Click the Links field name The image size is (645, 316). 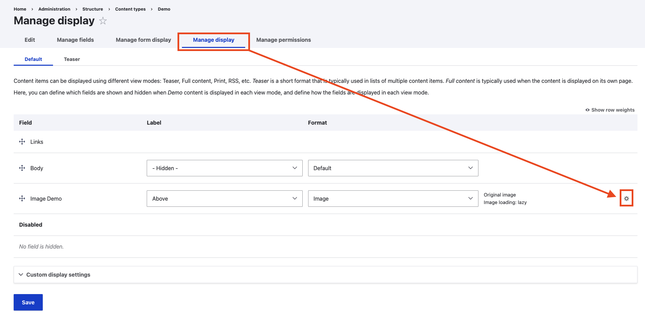[37, 142]
